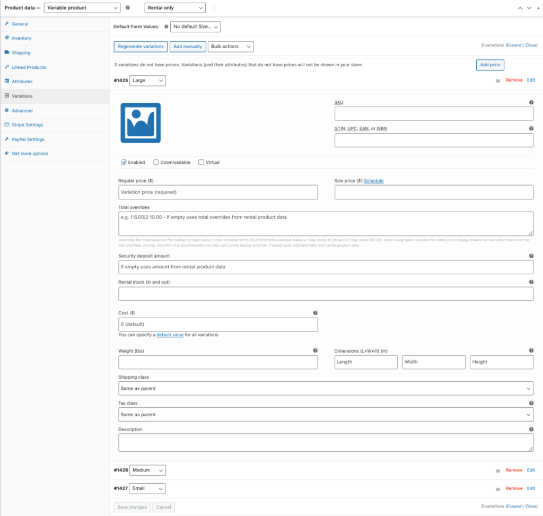Uncheck the Enabled checkbox
The image size is (543, 516).
[124, 162]
